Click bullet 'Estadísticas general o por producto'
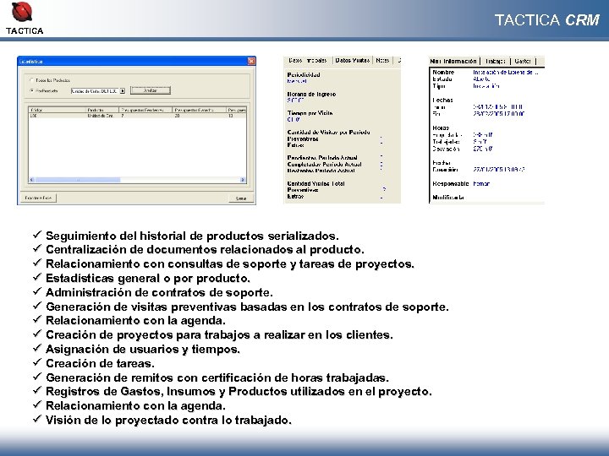This screenshot has width=609, height=456. point(147,279)
